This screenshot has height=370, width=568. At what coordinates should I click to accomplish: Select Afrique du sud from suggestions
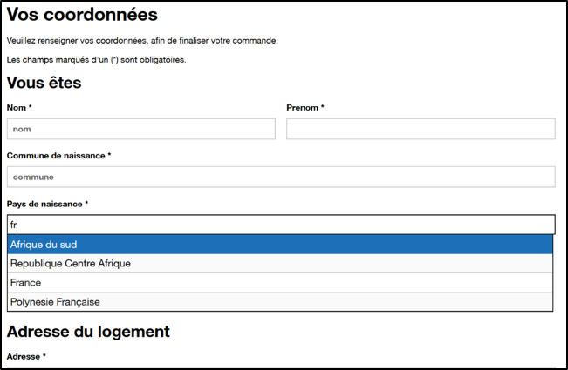[x=280, y=245]
